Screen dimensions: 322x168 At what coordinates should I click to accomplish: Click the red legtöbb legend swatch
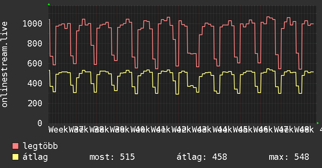point(15,146)
